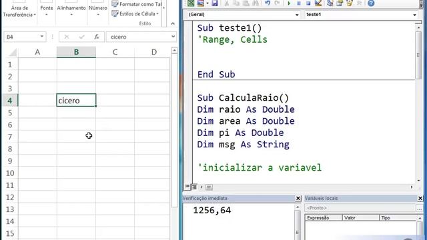Select cell B4 containing cicero
The image size is (427, 240).
[x=76, y=101]
